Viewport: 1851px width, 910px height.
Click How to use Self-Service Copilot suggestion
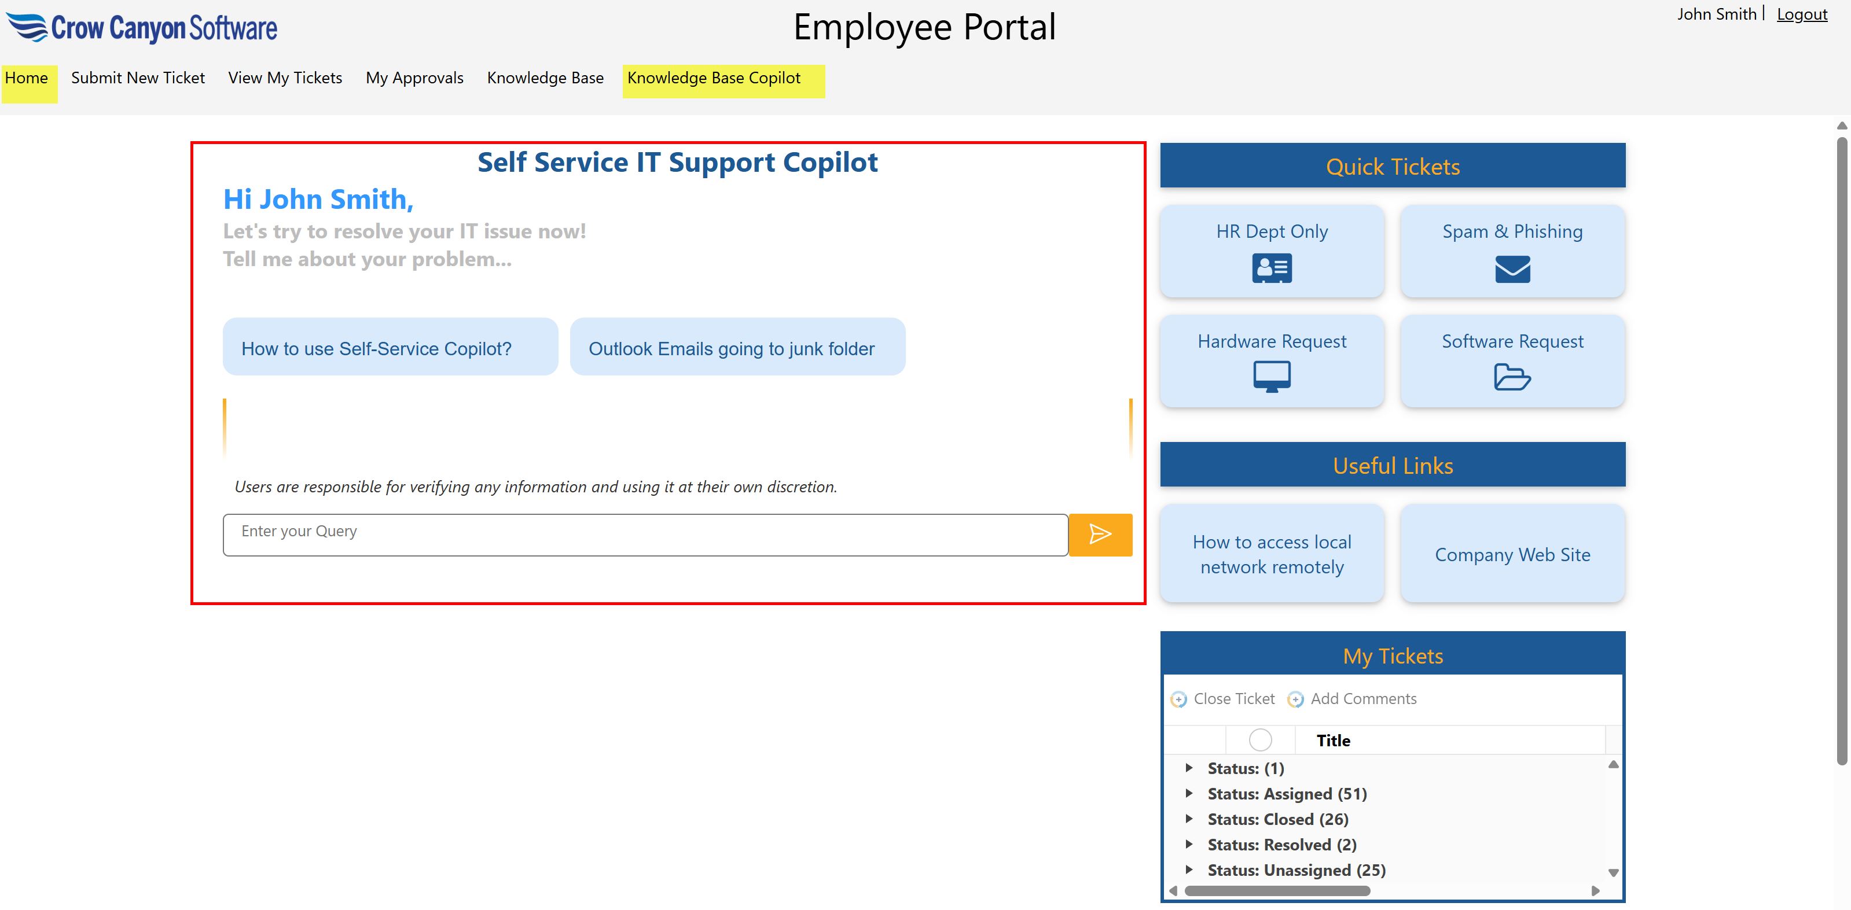point(390,348)
